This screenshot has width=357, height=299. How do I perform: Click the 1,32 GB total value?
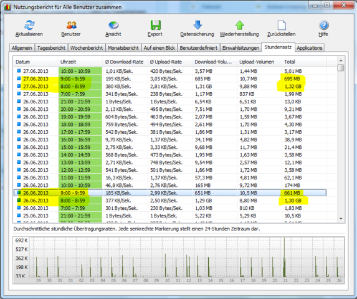pos(293,87)
